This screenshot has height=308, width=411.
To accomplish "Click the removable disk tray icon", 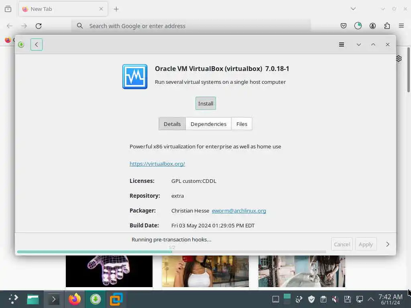I will point(347,299).
